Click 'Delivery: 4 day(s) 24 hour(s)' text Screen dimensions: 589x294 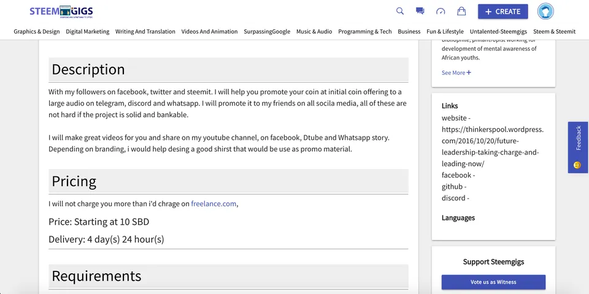pyautogui.click(x=106, y=239)
